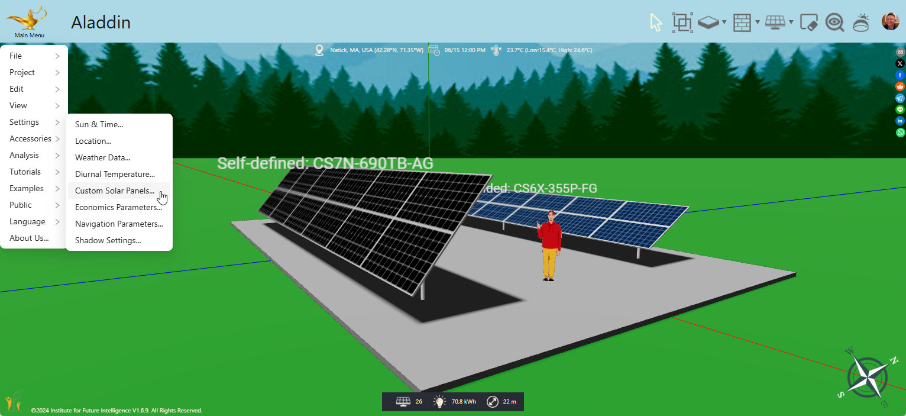906x416 pixels.
Task: Select the foundation tool icon
Action: tap(708, 22)
